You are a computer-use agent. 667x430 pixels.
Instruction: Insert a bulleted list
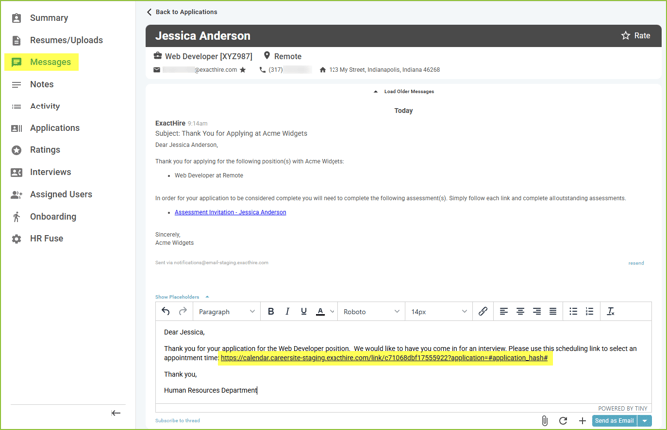(x=573, y=312)
